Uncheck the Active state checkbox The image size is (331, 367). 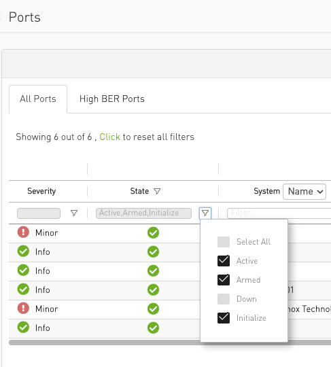(x=224, y=261)
